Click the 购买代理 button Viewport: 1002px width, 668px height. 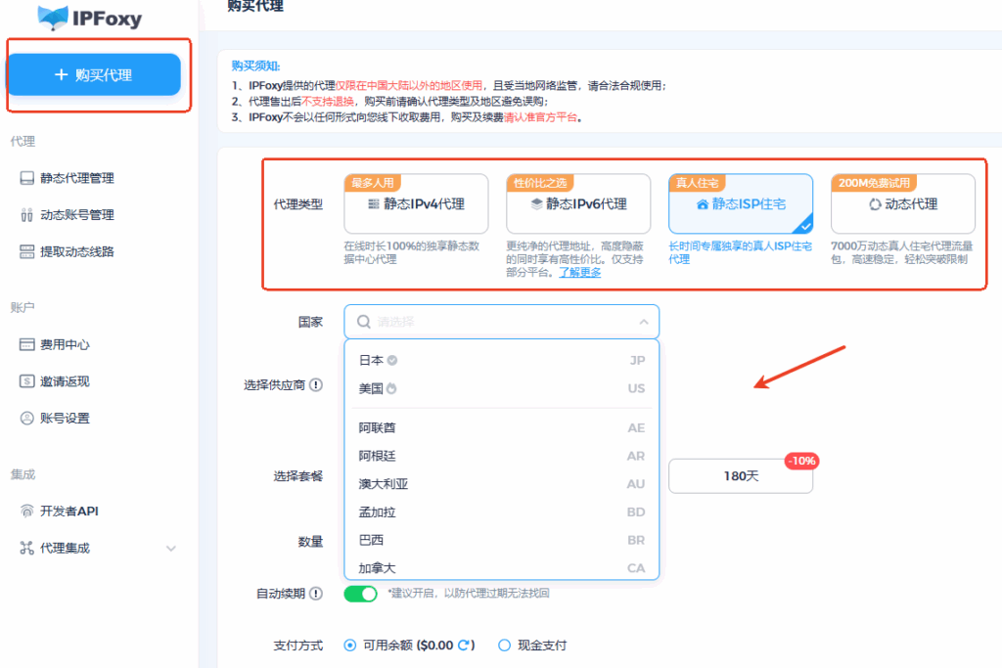95,73
